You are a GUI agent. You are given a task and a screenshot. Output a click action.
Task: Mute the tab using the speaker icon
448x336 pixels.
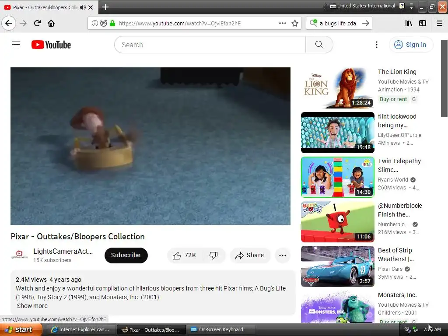(x=83, y=7)
